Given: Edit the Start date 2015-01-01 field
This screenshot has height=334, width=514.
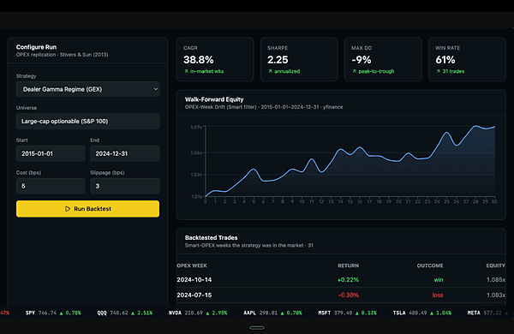Looking at the screenshot, I should tap(51, 153).
